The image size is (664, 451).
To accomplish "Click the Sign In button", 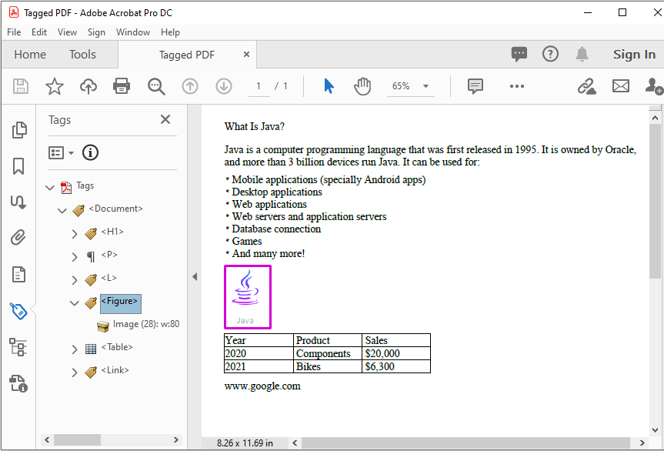I will (x=634, y=55).
